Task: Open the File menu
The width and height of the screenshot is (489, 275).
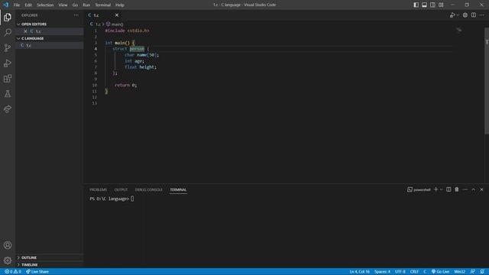Action: tap(17, 5)
